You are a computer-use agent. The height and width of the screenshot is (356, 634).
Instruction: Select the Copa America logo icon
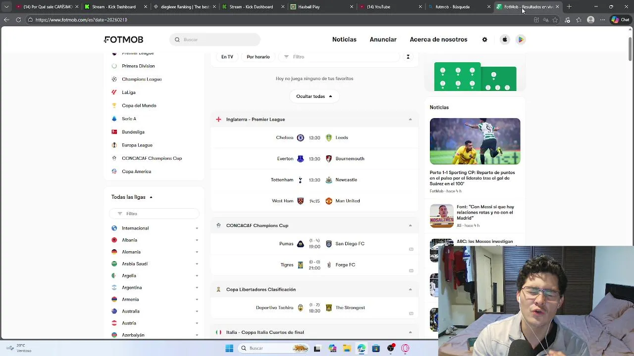pyautogui.click(x=114, y=172)
